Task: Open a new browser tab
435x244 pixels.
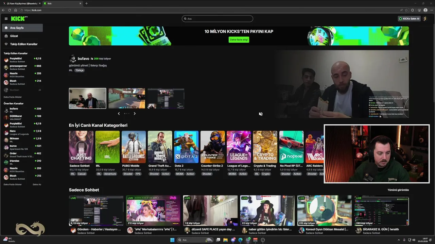Action: [x=86, y=3]
